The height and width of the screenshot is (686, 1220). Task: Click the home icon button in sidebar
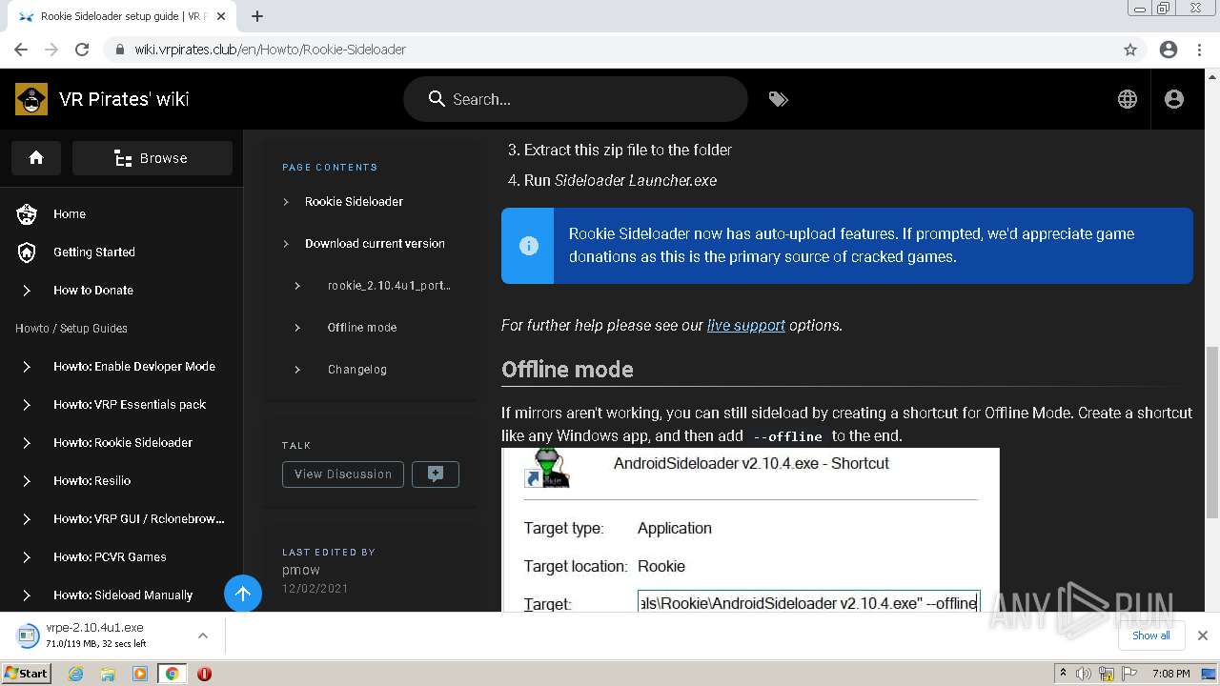pos(36,158)
